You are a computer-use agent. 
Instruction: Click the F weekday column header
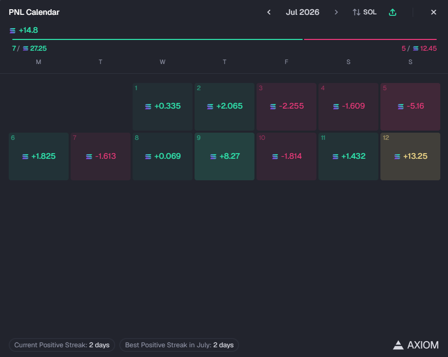(x=286, y=62)
